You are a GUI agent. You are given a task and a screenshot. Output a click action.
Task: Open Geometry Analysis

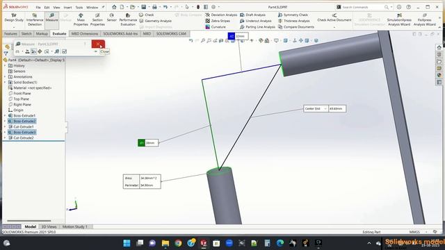tap(155, 21)
